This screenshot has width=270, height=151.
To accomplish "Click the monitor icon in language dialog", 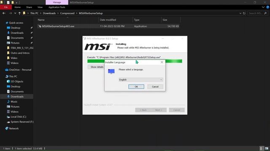I will click(x=111, y=71).
